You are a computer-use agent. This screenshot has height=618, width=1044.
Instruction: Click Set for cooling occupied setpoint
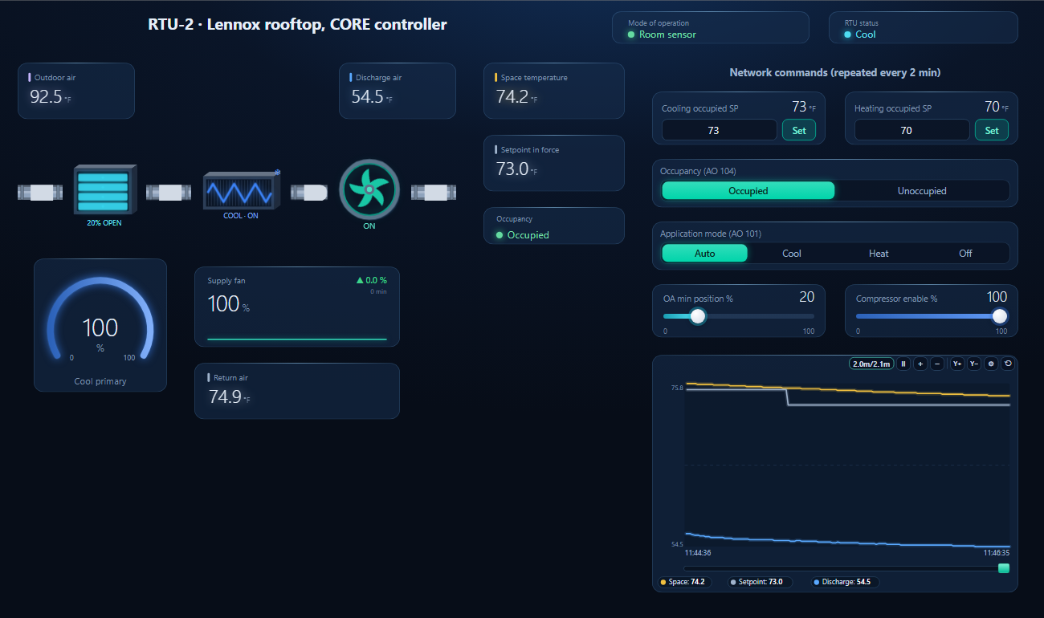799,130
